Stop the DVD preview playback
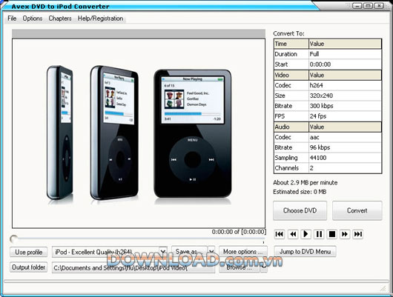The height and width of the screenshot is (297, 393). [x=332, y=234]
